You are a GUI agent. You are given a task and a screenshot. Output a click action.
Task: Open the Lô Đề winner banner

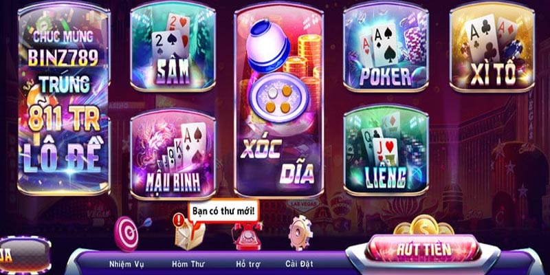pyautogui.click(x=64, y=98)
